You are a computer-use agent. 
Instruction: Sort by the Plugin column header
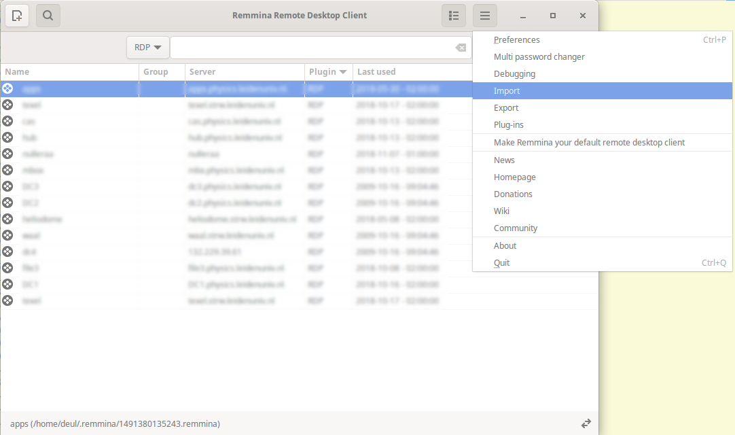[328, 72]
